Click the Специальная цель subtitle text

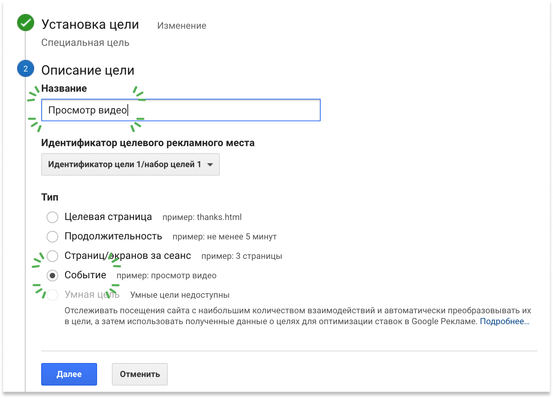coord(85,43)
